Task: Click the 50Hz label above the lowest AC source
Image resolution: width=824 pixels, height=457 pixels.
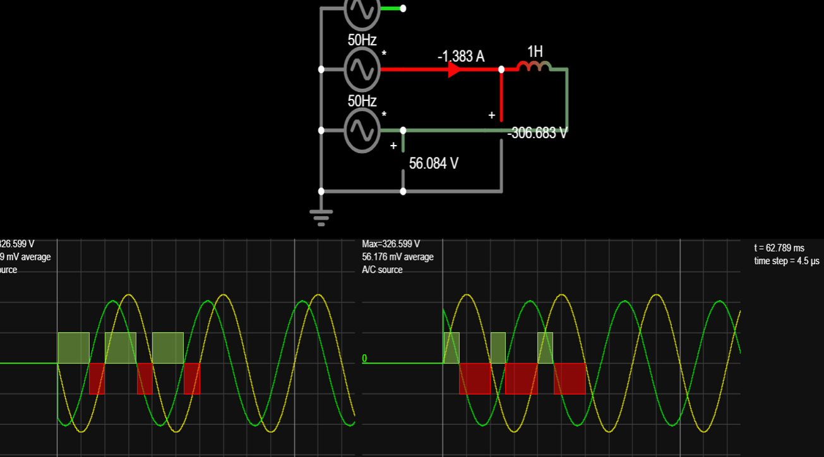Action: coord(362,101)
